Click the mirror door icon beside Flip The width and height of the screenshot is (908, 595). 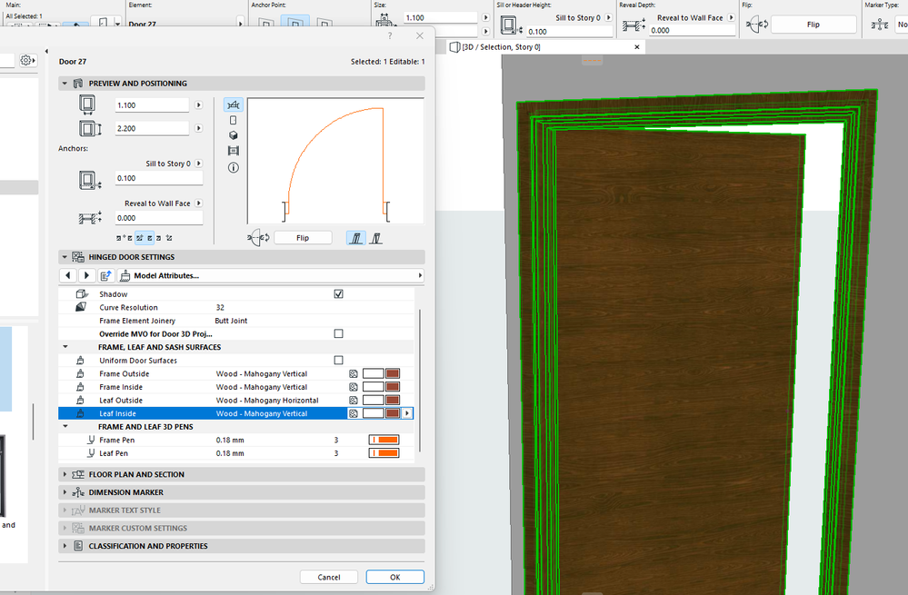258,238
